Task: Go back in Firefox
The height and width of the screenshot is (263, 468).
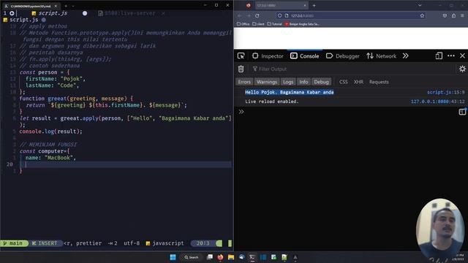Action: coord(240,15)
